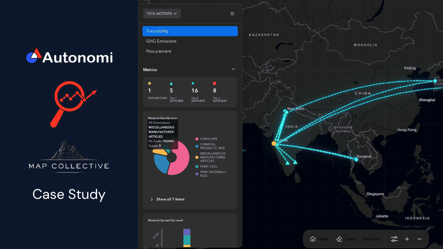Click the Clean eraser icon
443x249 pixels.
339,239
